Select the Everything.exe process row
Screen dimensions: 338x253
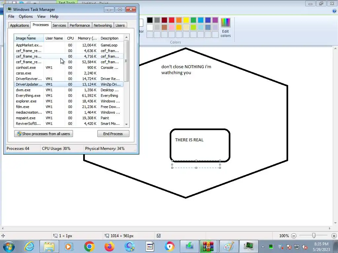pos(69,96)
